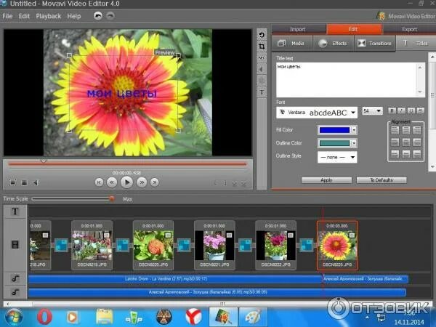Click the Apply button

[x=327, y=180]
